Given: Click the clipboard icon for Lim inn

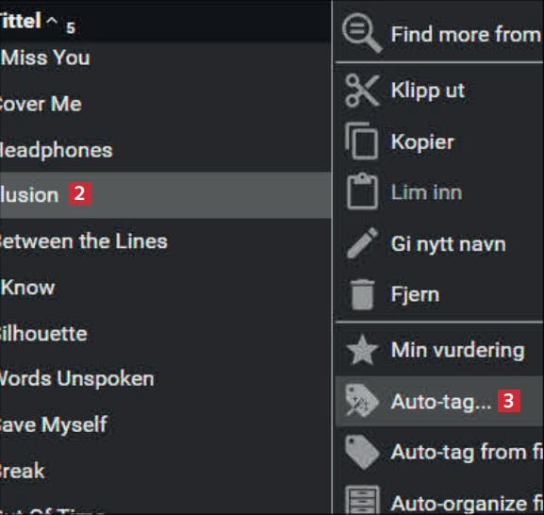Looking at the screenshot, I should (x=362, y=191).
